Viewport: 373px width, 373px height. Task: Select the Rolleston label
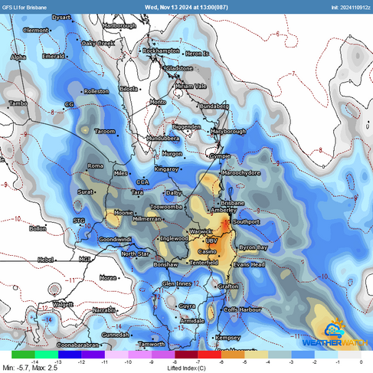click(97, 91)
